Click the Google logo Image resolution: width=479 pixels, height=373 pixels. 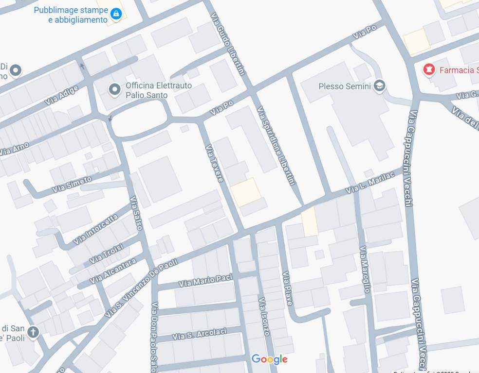[x=270, y=359]
